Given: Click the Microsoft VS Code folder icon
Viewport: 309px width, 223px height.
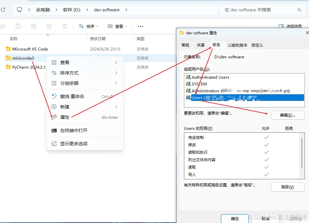Looking at the screenshot, I should click(8, 49).
